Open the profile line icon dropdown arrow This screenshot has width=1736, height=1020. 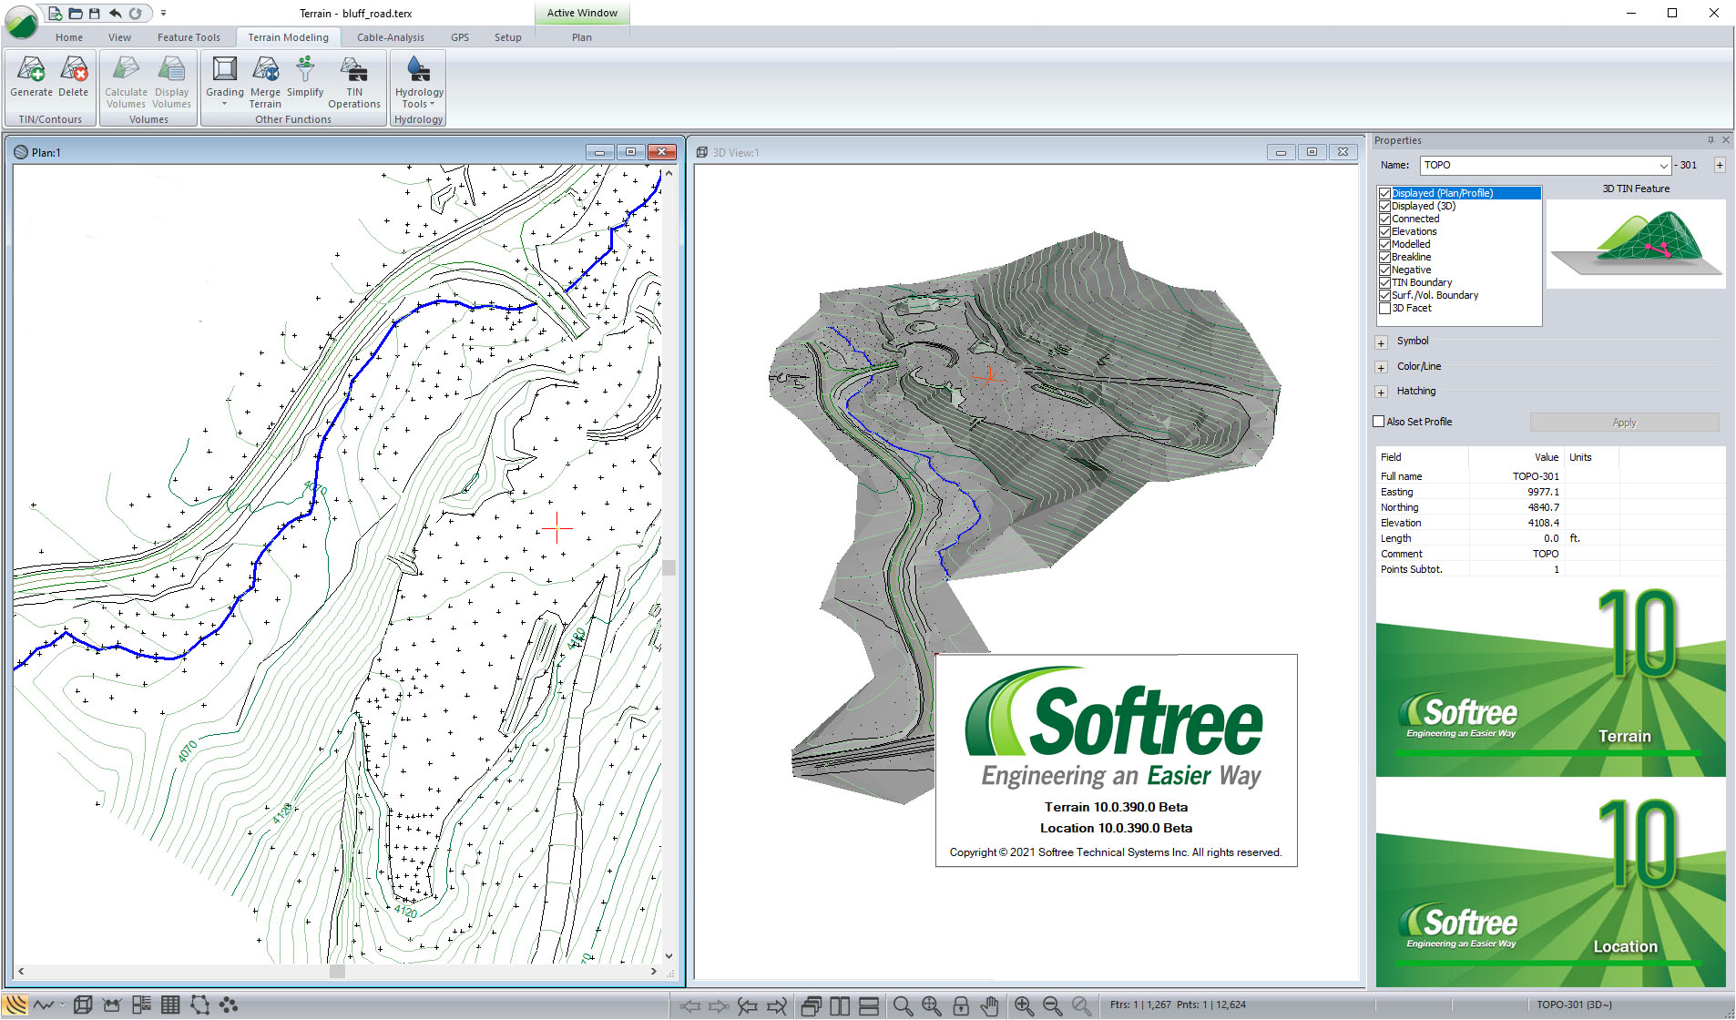[62, 1005]
